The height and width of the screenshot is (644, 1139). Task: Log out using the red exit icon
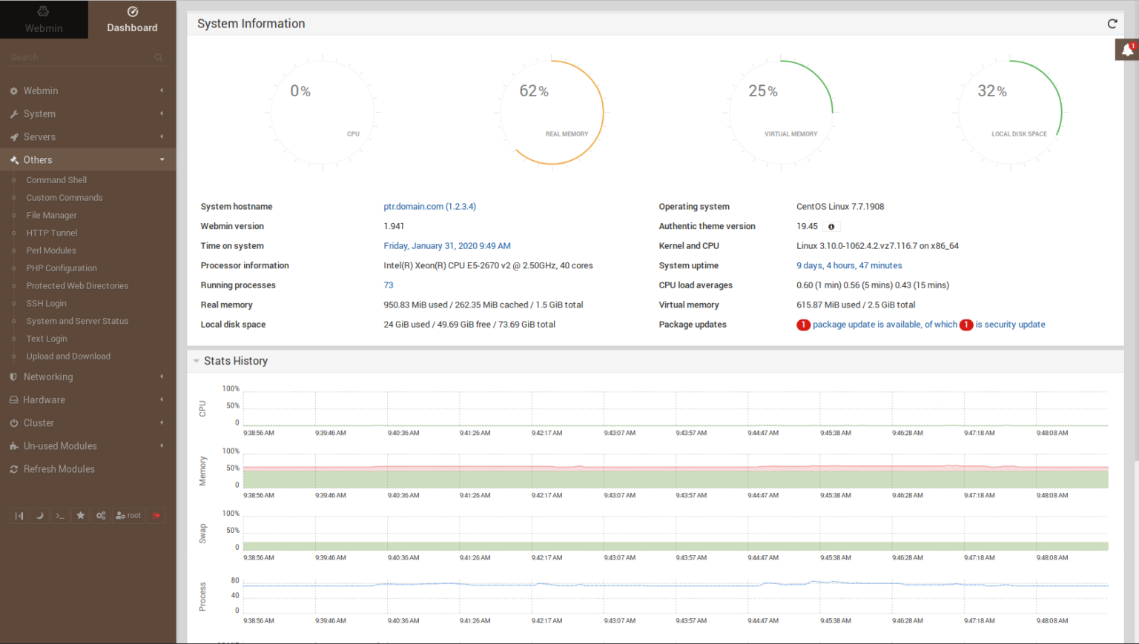click(x=156, y=515)
